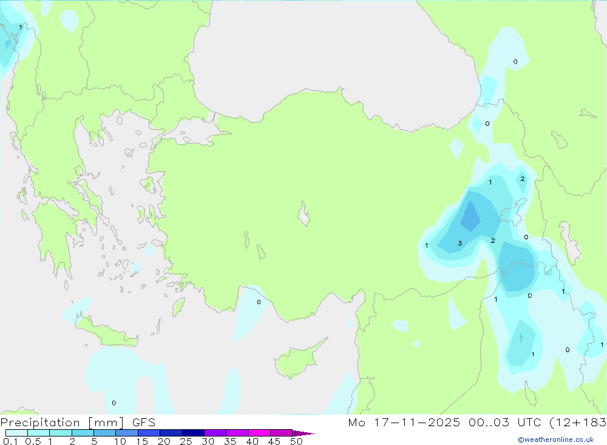Click the '45' legend scale label
The image size is (607, 445).
pos(274,441)
